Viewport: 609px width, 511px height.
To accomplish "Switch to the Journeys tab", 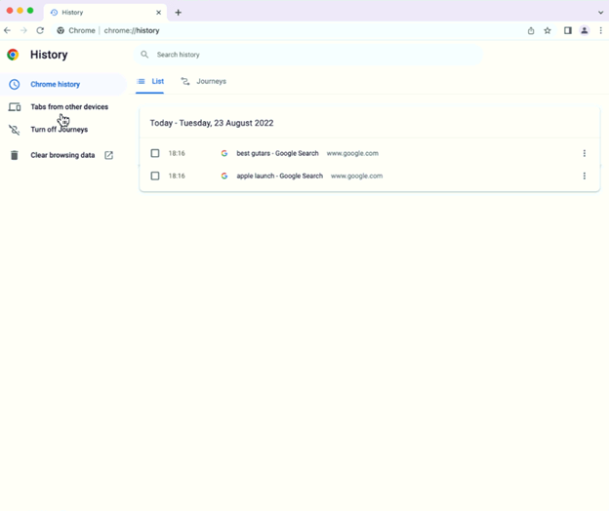I will tap(204, 82).
